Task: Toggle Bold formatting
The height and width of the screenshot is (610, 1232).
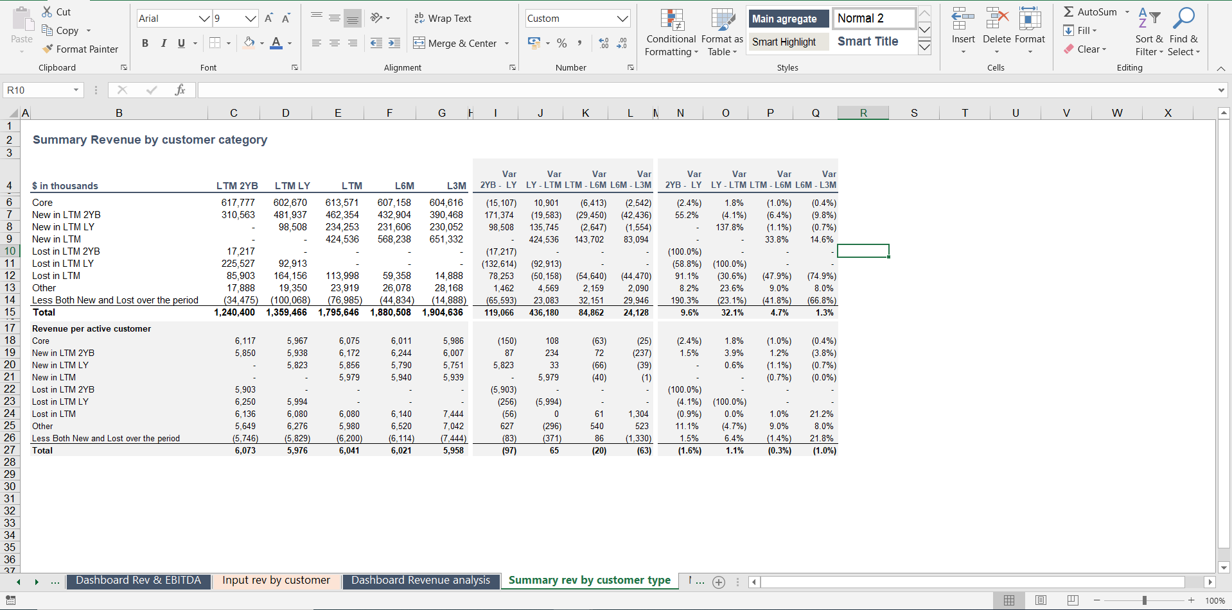Action: [x=145, y=43]
